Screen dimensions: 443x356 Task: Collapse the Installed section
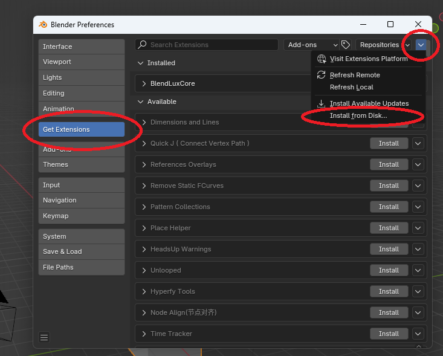141,63
